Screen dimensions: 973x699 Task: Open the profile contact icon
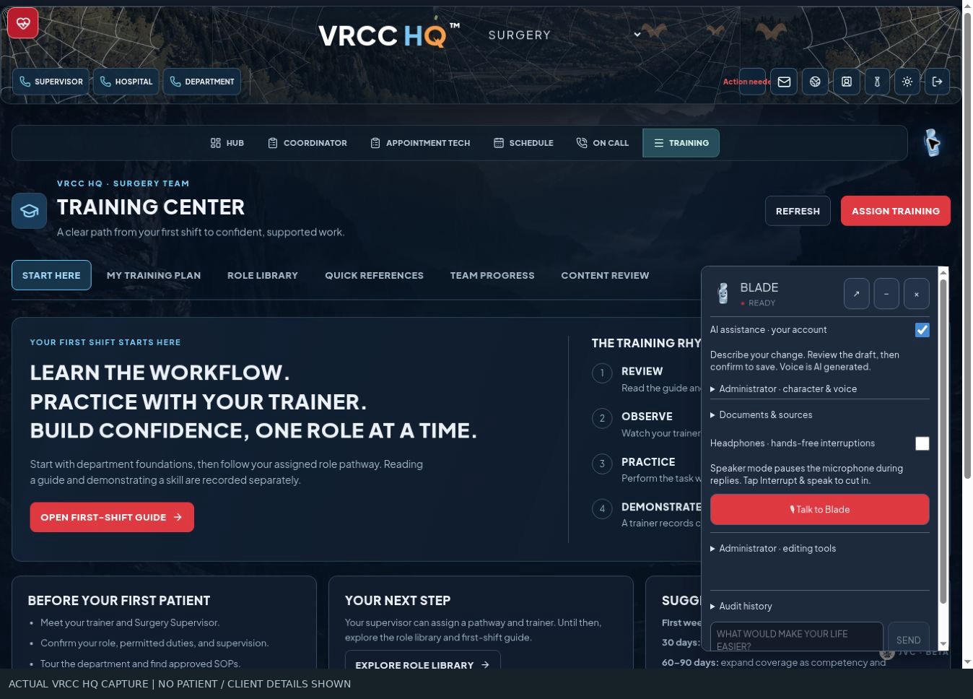coord(846,82)
